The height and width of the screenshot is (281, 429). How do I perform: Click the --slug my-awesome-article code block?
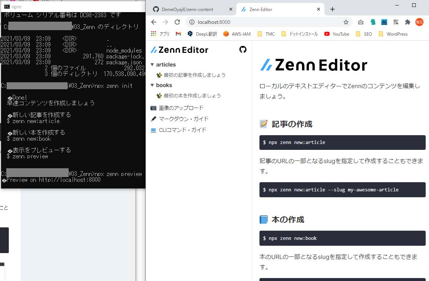[342, 190]
